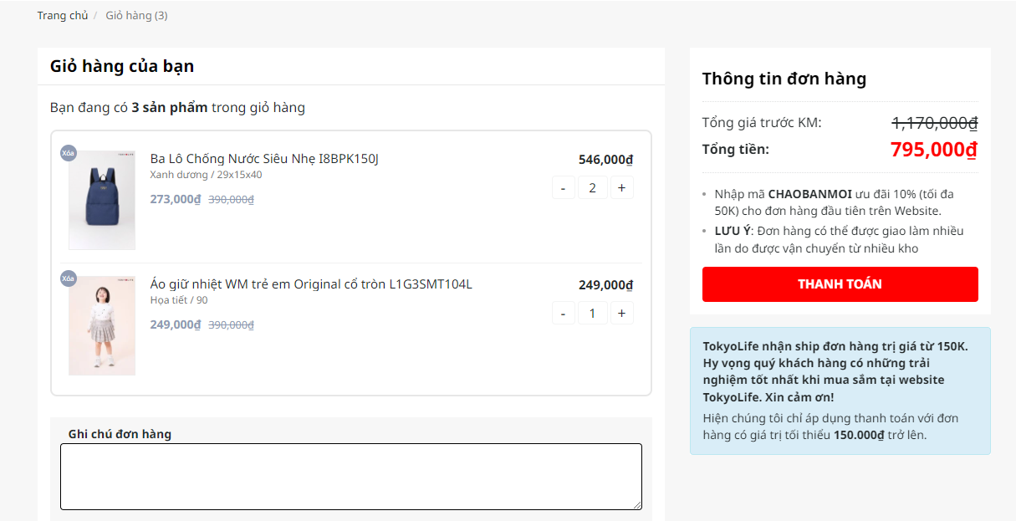Click the CHAOBANMOI promo code text

point(809,194)
